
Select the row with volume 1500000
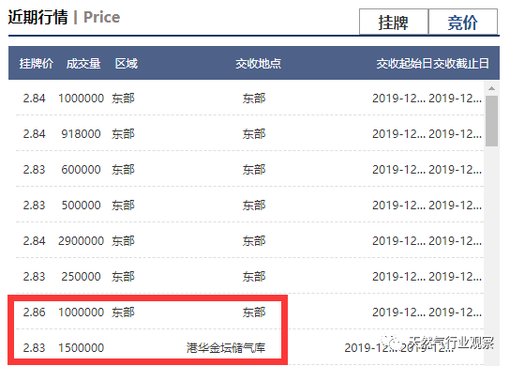(249, 347)
